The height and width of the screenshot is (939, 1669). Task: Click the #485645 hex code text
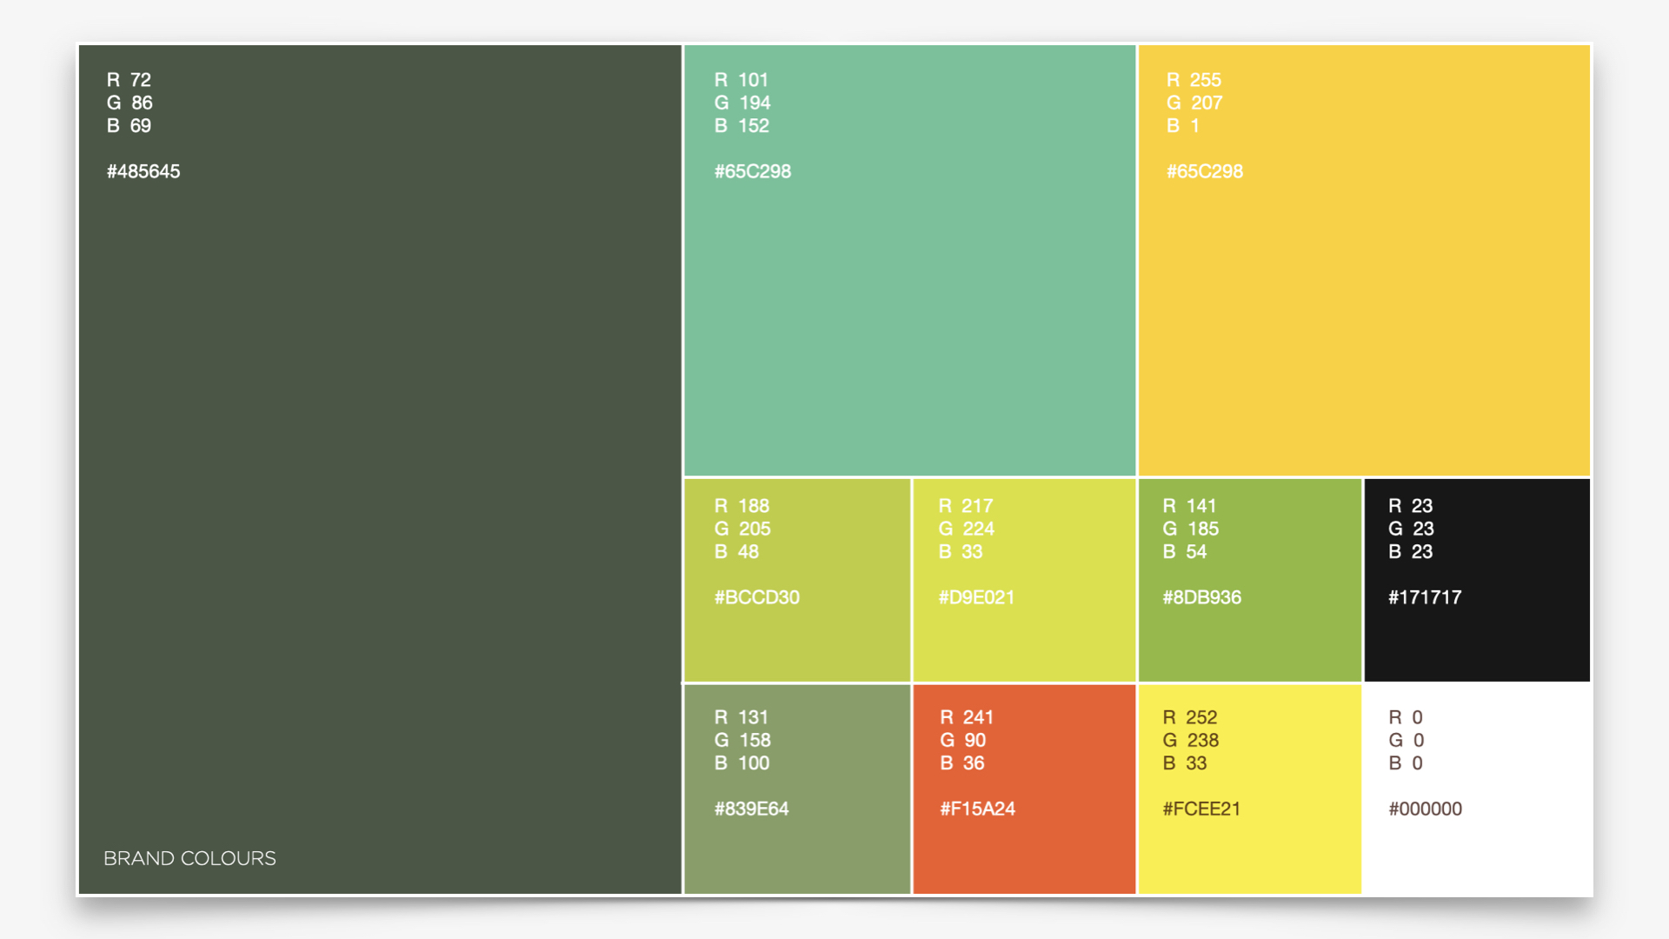tap(143, 171)
